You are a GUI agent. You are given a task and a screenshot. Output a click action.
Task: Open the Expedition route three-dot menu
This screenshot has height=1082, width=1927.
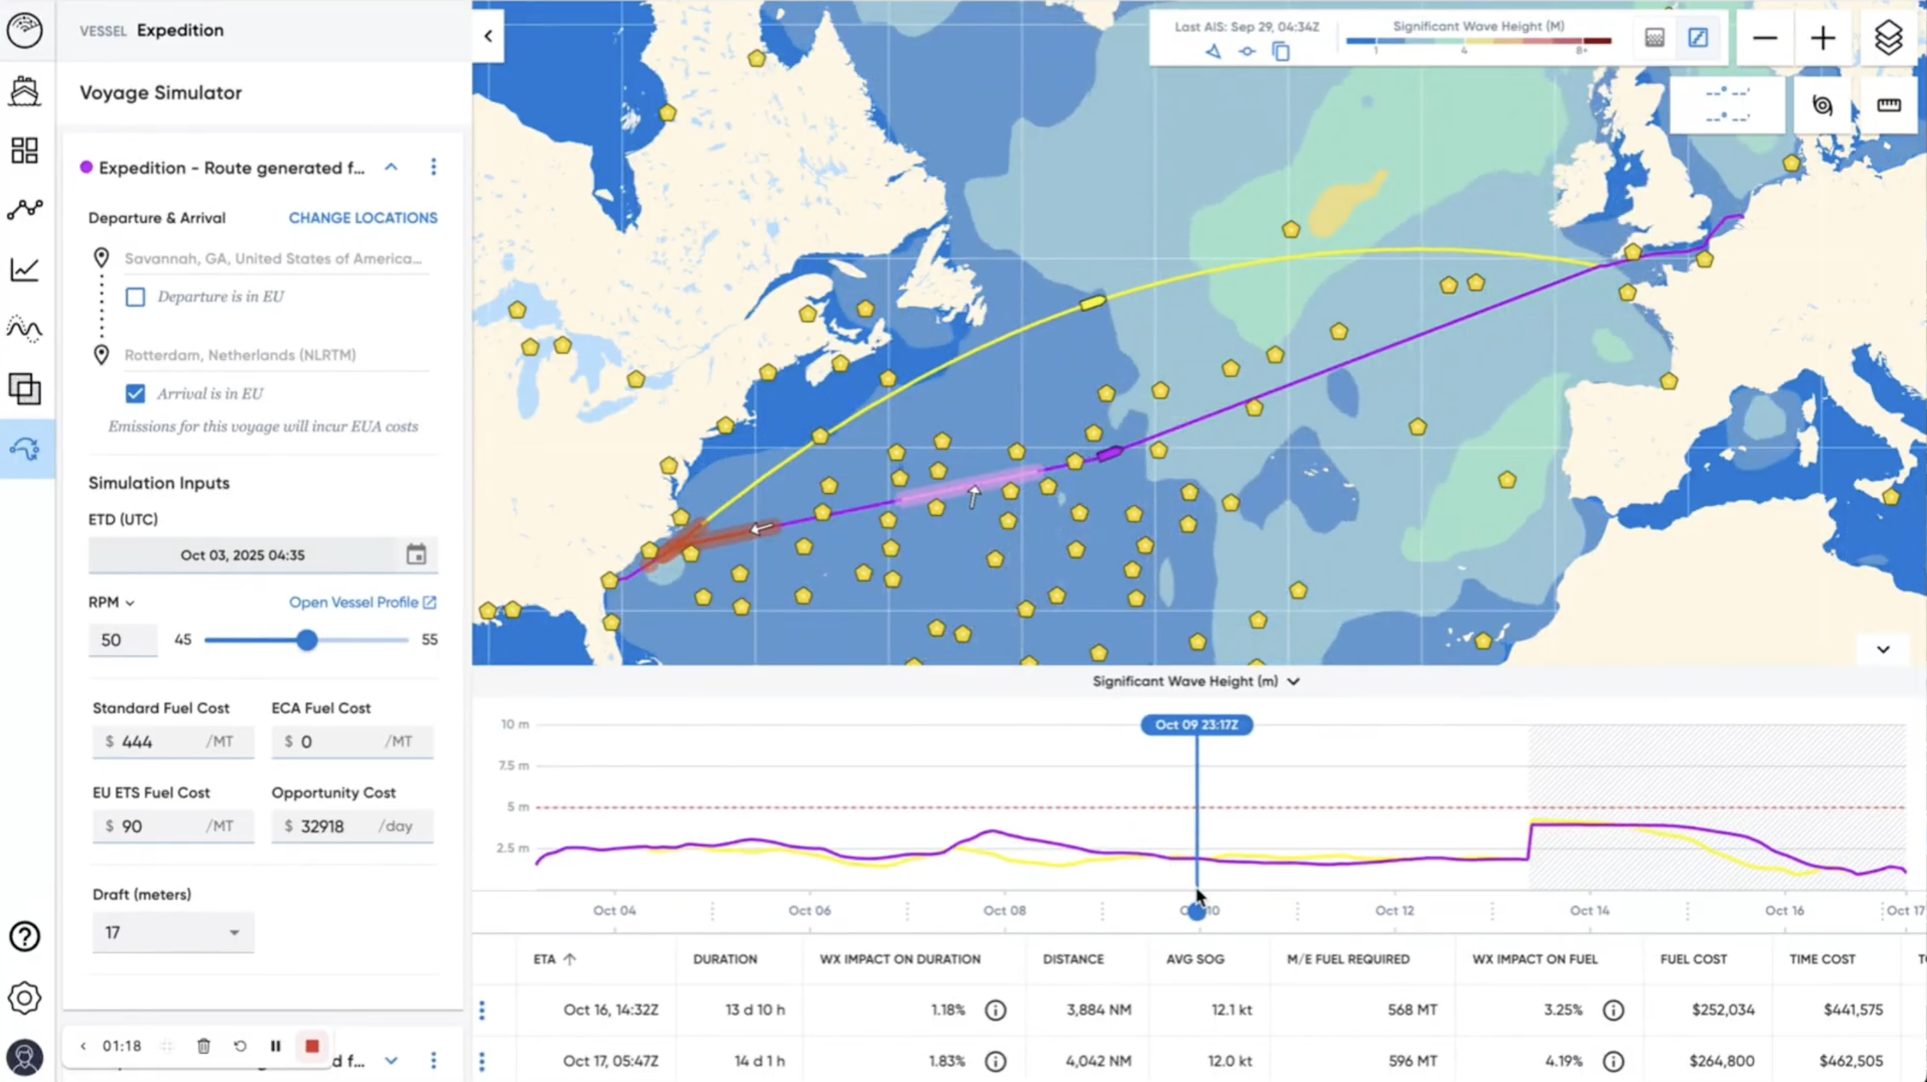[x=433, y=167]
